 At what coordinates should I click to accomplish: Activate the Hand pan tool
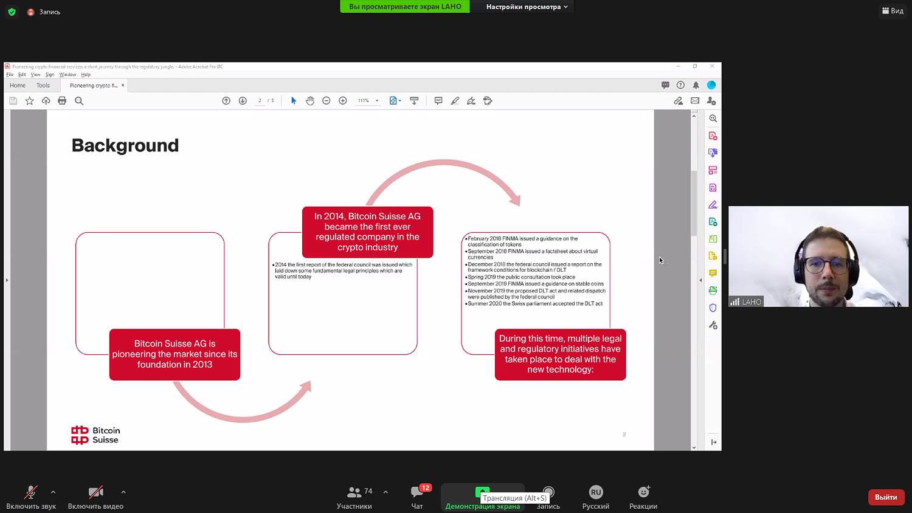[310, 101]
